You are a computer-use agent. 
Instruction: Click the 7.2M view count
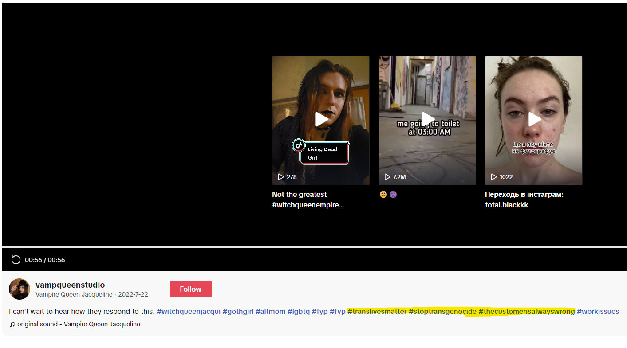click(x=395, y=177)
